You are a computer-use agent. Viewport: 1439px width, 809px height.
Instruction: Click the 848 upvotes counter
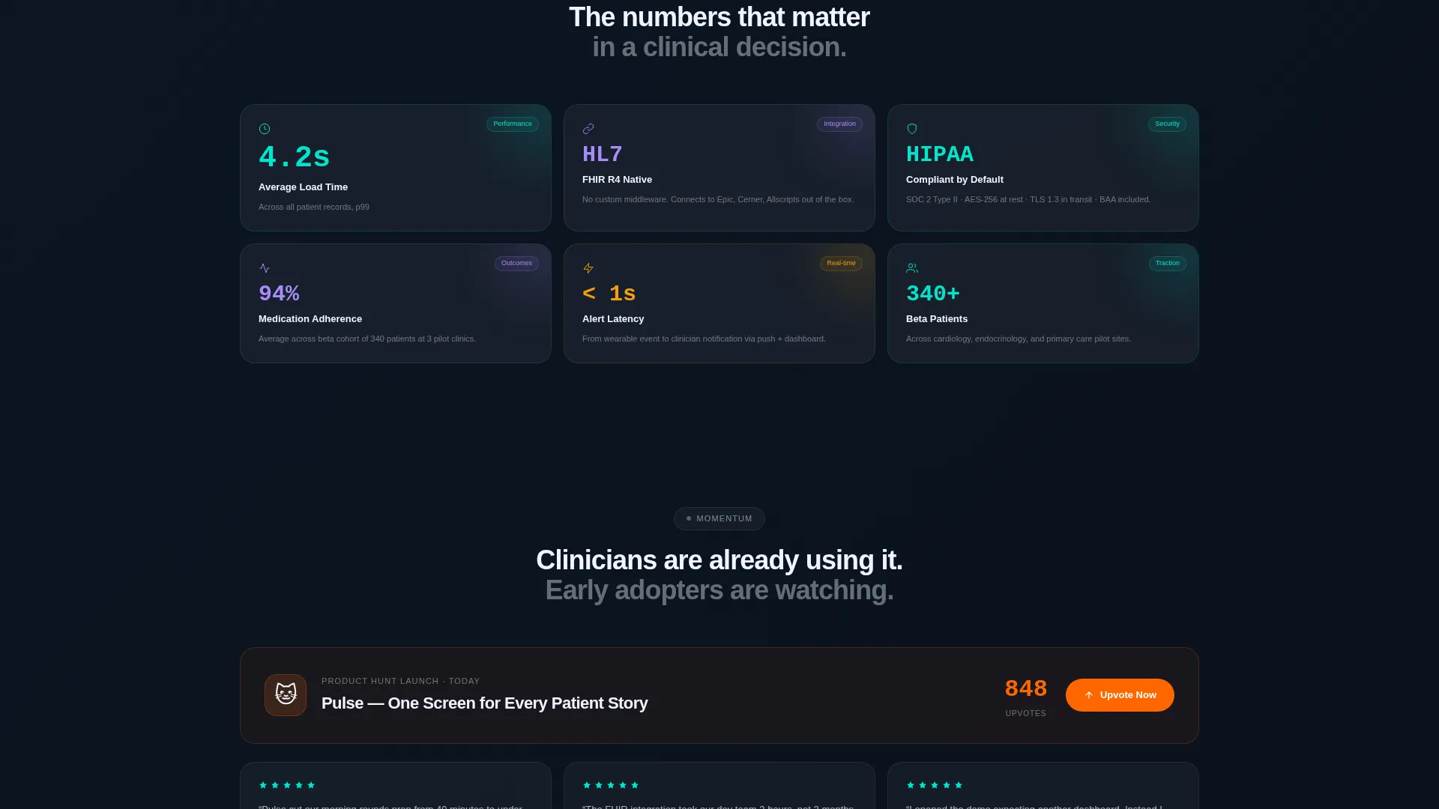pyautogui.click(x=1026, y=697)
